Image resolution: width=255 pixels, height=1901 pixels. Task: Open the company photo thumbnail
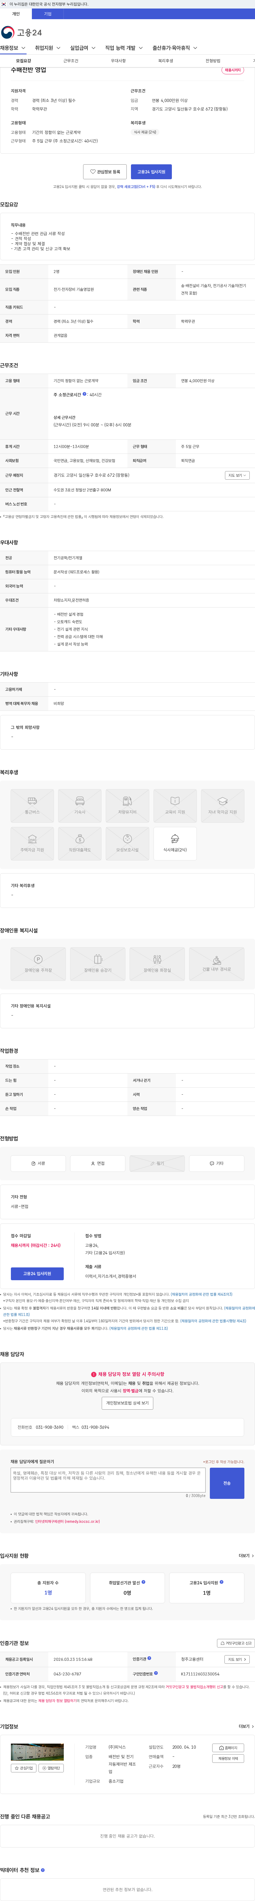(x=37, y=1752)
